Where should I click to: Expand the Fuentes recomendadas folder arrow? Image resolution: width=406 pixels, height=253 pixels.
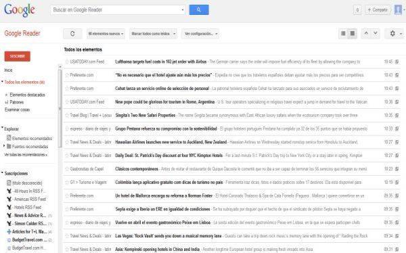[x=4, y=146]
